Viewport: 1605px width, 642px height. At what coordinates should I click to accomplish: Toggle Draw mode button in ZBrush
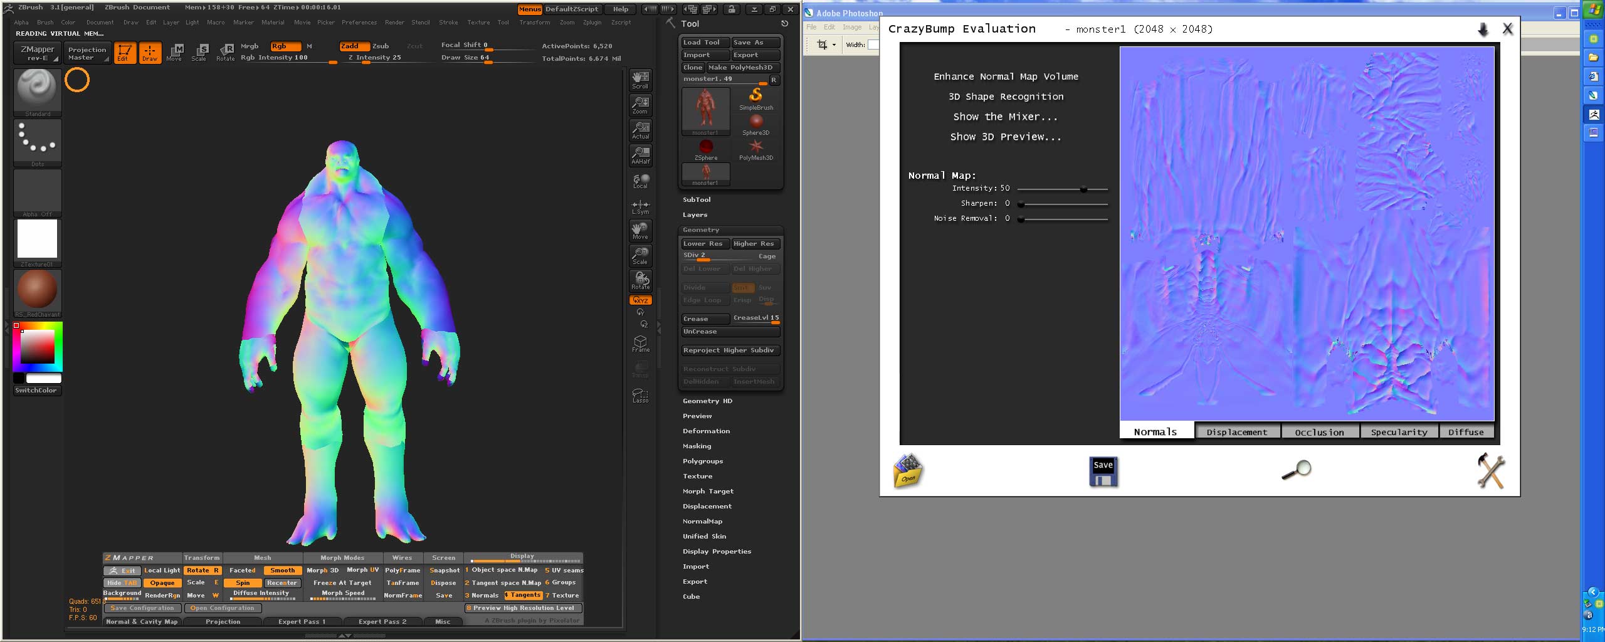[x=150, y=53]
